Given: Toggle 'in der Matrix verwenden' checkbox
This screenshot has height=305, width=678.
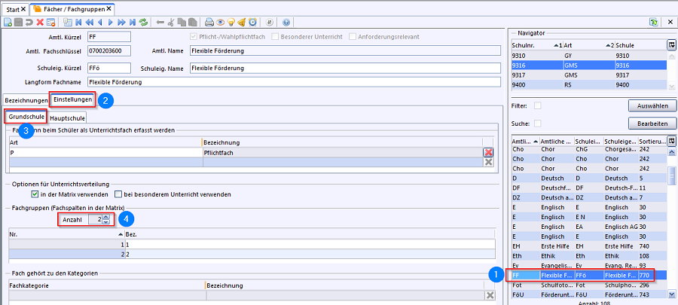Looking at the screenshot, I should [x=35, y=194].
